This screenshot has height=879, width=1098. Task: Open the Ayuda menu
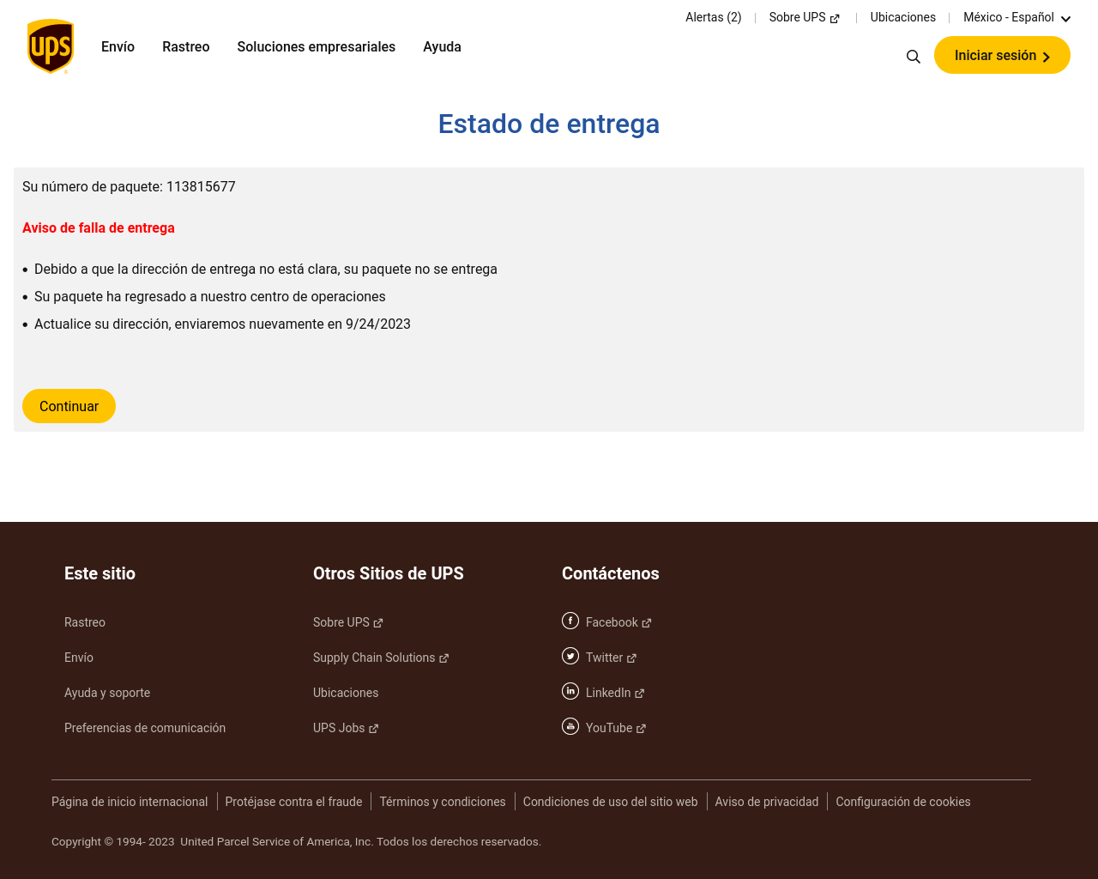coord(442,46)
